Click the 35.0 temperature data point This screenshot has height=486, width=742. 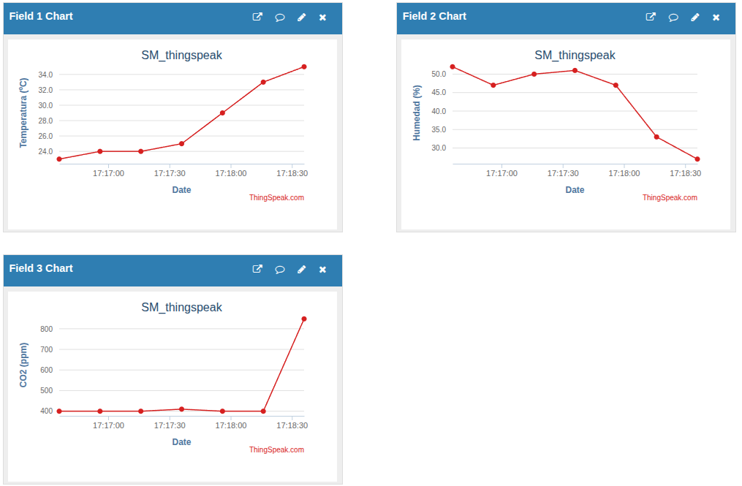click(304, 67)
